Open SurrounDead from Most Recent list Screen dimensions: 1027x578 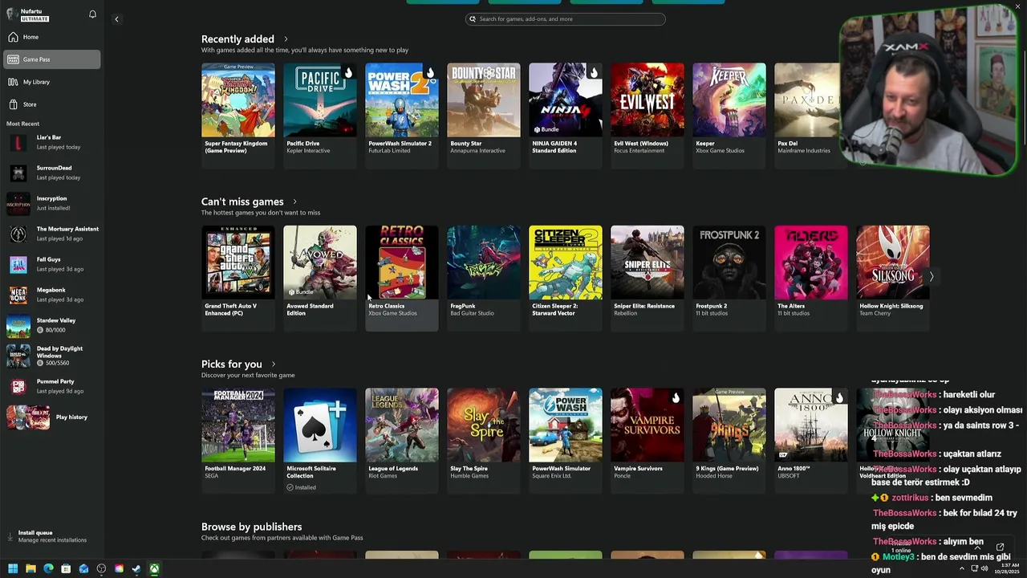[52, 173]
